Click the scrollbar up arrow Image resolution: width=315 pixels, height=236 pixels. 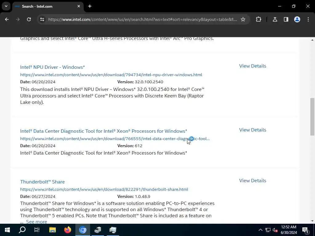(312, 40)
